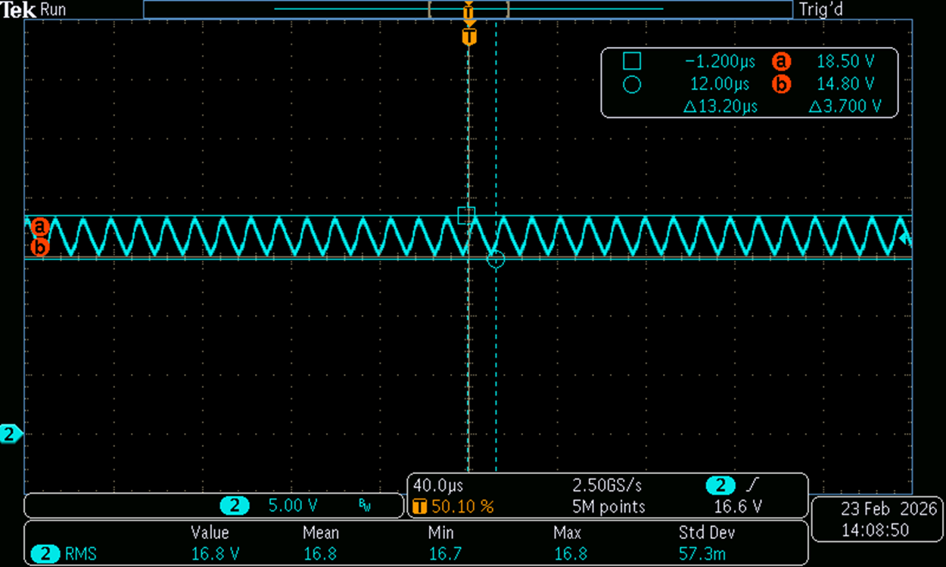Click the bandwidth limit Bw indicator

365,506
